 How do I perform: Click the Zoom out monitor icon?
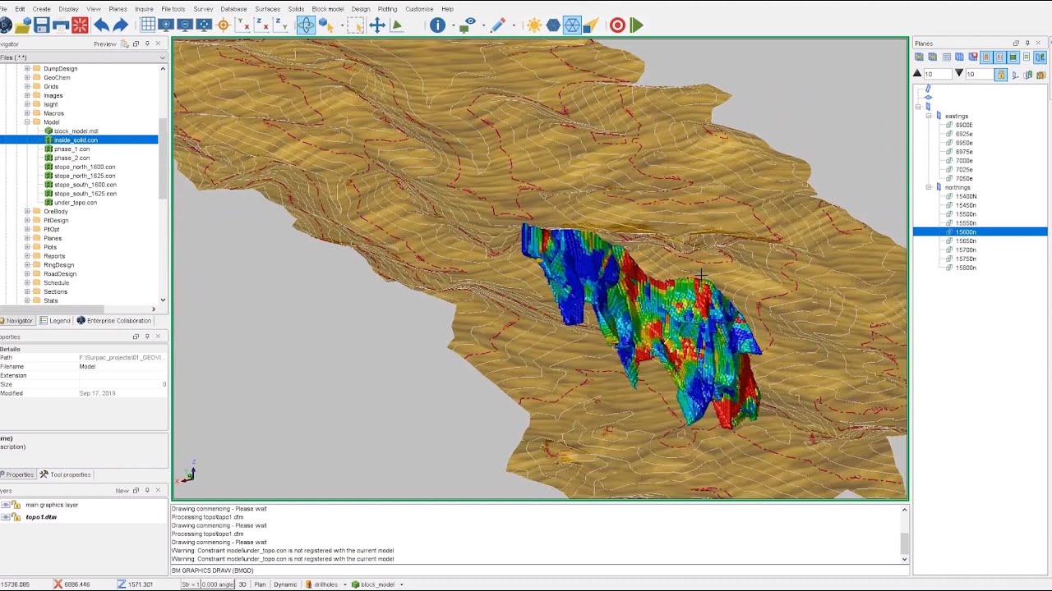(185, 25)
